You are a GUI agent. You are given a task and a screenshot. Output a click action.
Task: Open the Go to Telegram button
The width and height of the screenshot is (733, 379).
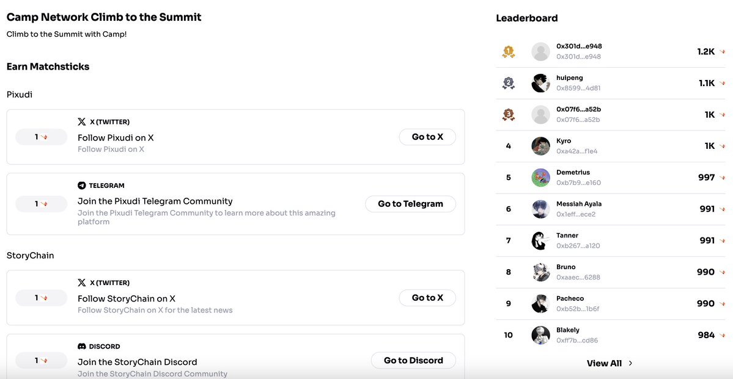[410, 204]
